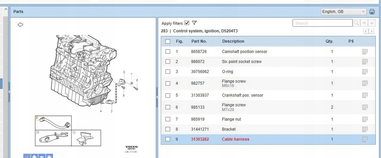Sort by the Qty. column header
Screen dimensions: 381x158
pos(329,41)
